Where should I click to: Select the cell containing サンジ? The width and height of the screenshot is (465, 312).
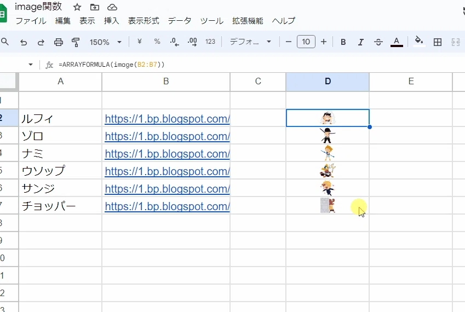(x=60, y=188)
